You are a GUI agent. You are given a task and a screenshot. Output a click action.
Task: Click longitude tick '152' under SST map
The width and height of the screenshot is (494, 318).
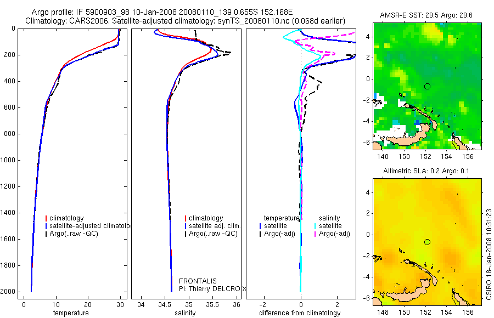425,156
